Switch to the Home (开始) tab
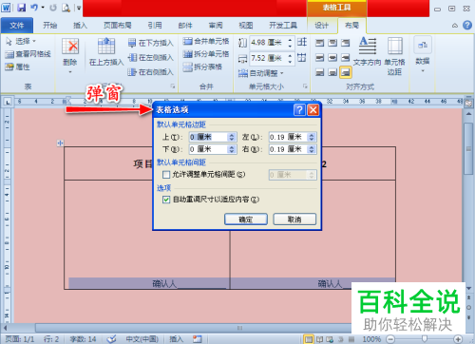The image size is (475, 344). (50, 26)
